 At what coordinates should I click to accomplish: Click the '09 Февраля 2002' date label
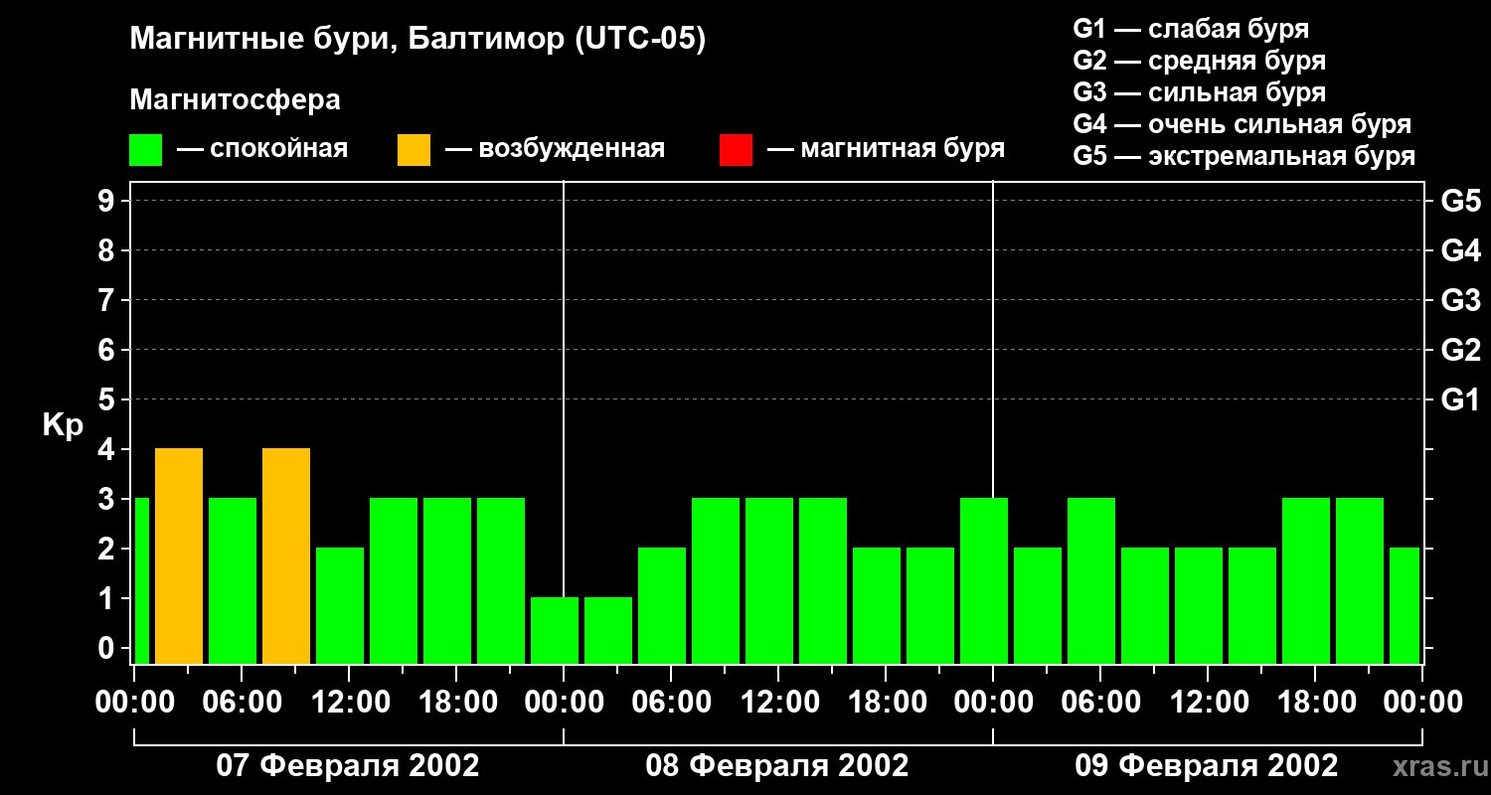coord(1207,766)
